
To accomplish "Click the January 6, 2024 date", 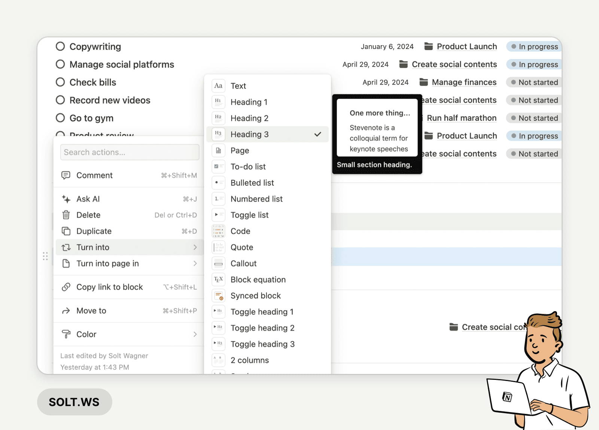I will [387, 46].
